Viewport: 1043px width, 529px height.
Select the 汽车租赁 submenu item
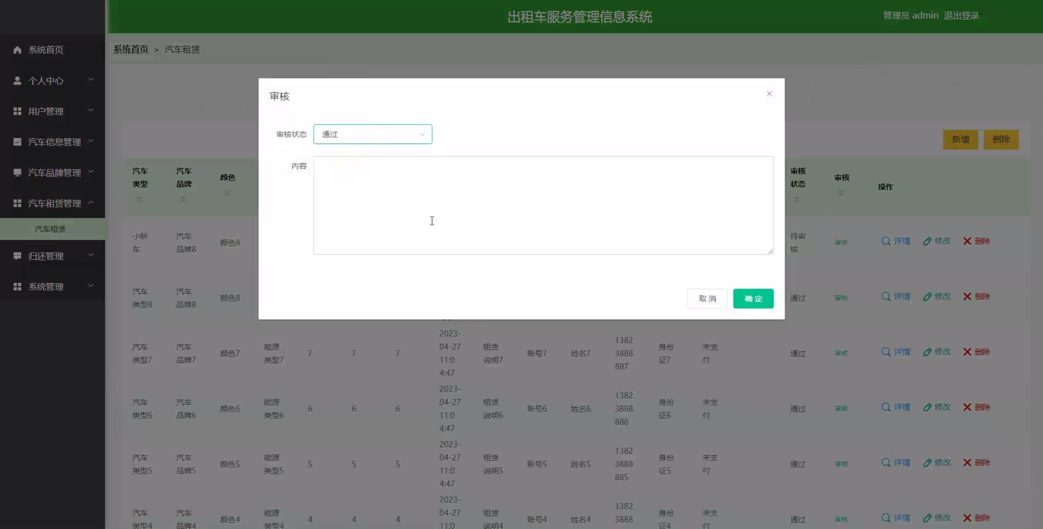click(50, 229)
